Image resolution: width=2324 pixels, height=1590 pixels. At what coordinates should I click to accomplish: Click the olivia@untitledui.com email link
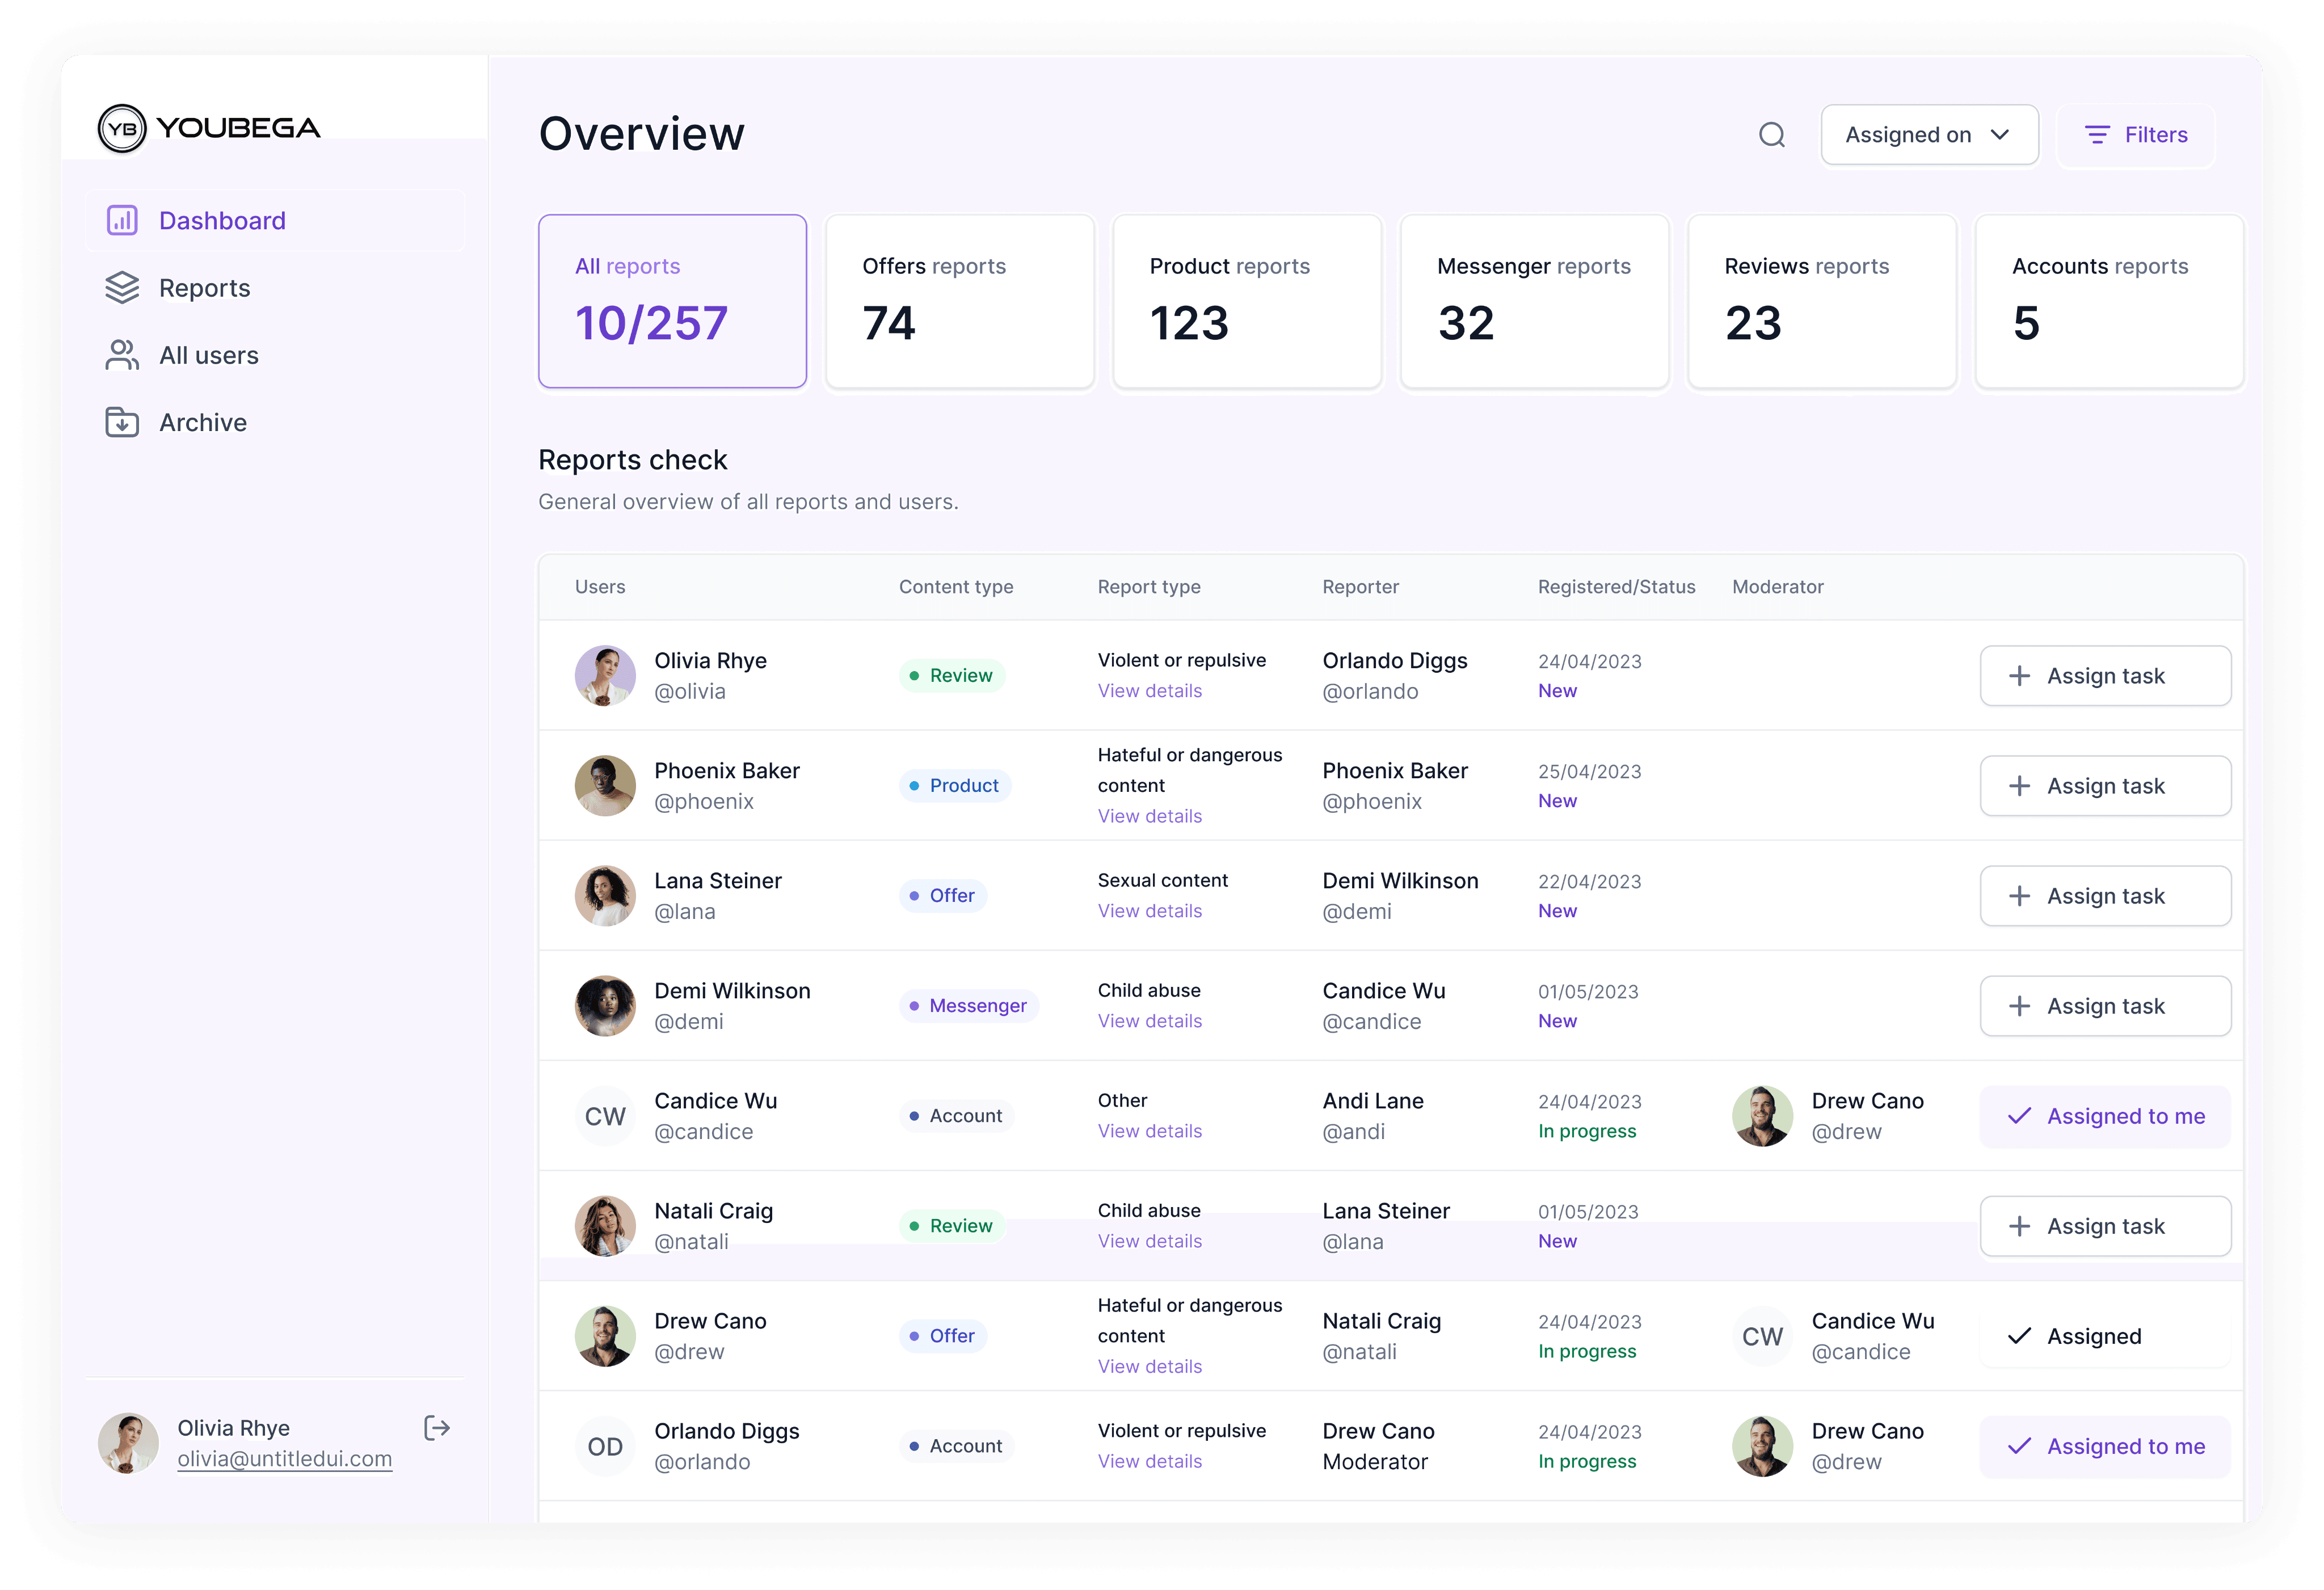pos(284,1459)
